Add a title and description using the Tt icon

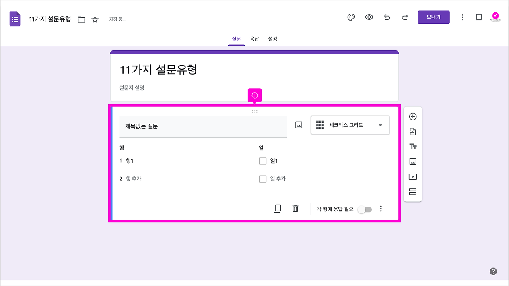413,146
